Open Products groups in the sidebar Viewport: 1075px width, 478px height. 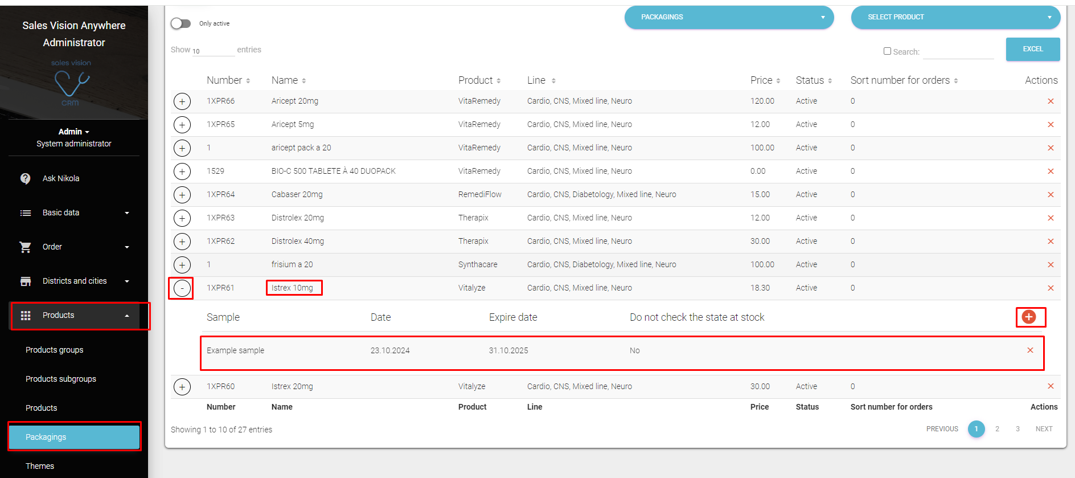(x=55, y=350)
